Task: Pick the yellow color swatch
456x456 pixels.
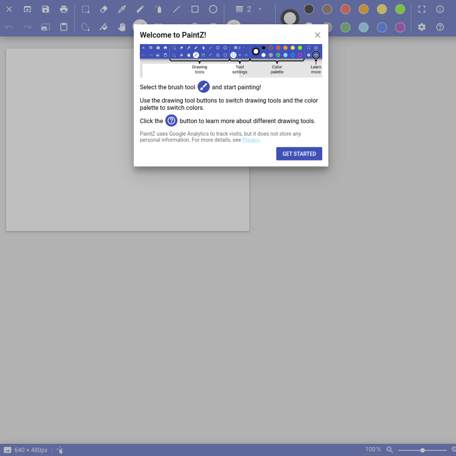Action: (382, 9)
